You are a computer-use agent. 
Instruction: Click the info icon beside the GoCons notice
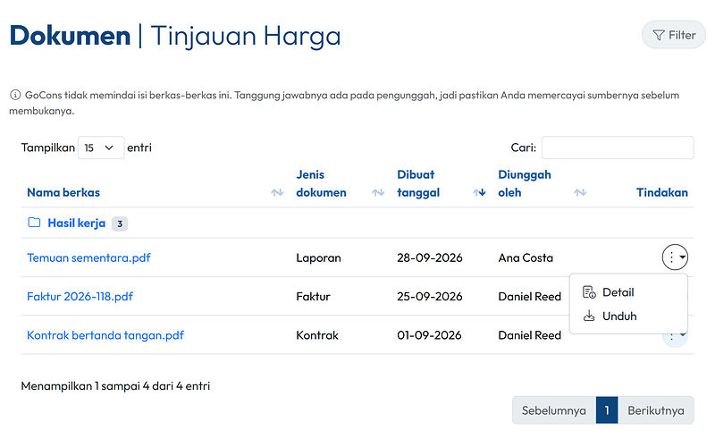tap(15, 95)
